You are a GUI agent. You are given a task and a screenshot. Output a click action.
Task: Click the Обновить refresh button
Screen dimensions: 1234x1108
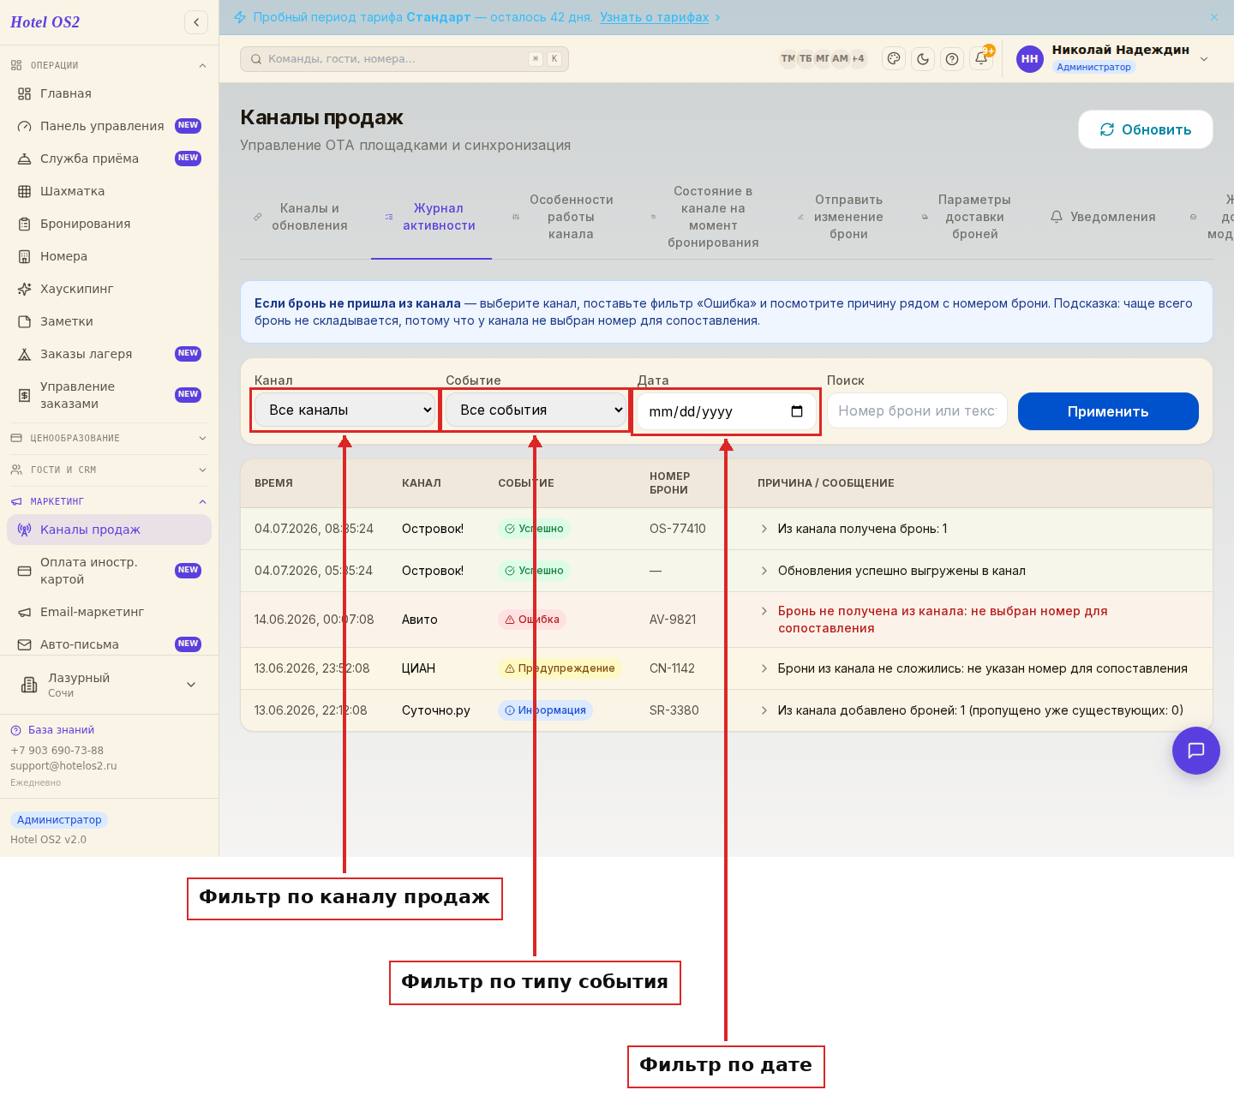click(x=1146, y=129)
